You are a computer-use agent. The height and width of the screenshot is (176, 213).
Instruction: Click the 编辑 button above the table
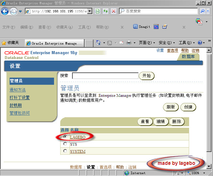161,122
